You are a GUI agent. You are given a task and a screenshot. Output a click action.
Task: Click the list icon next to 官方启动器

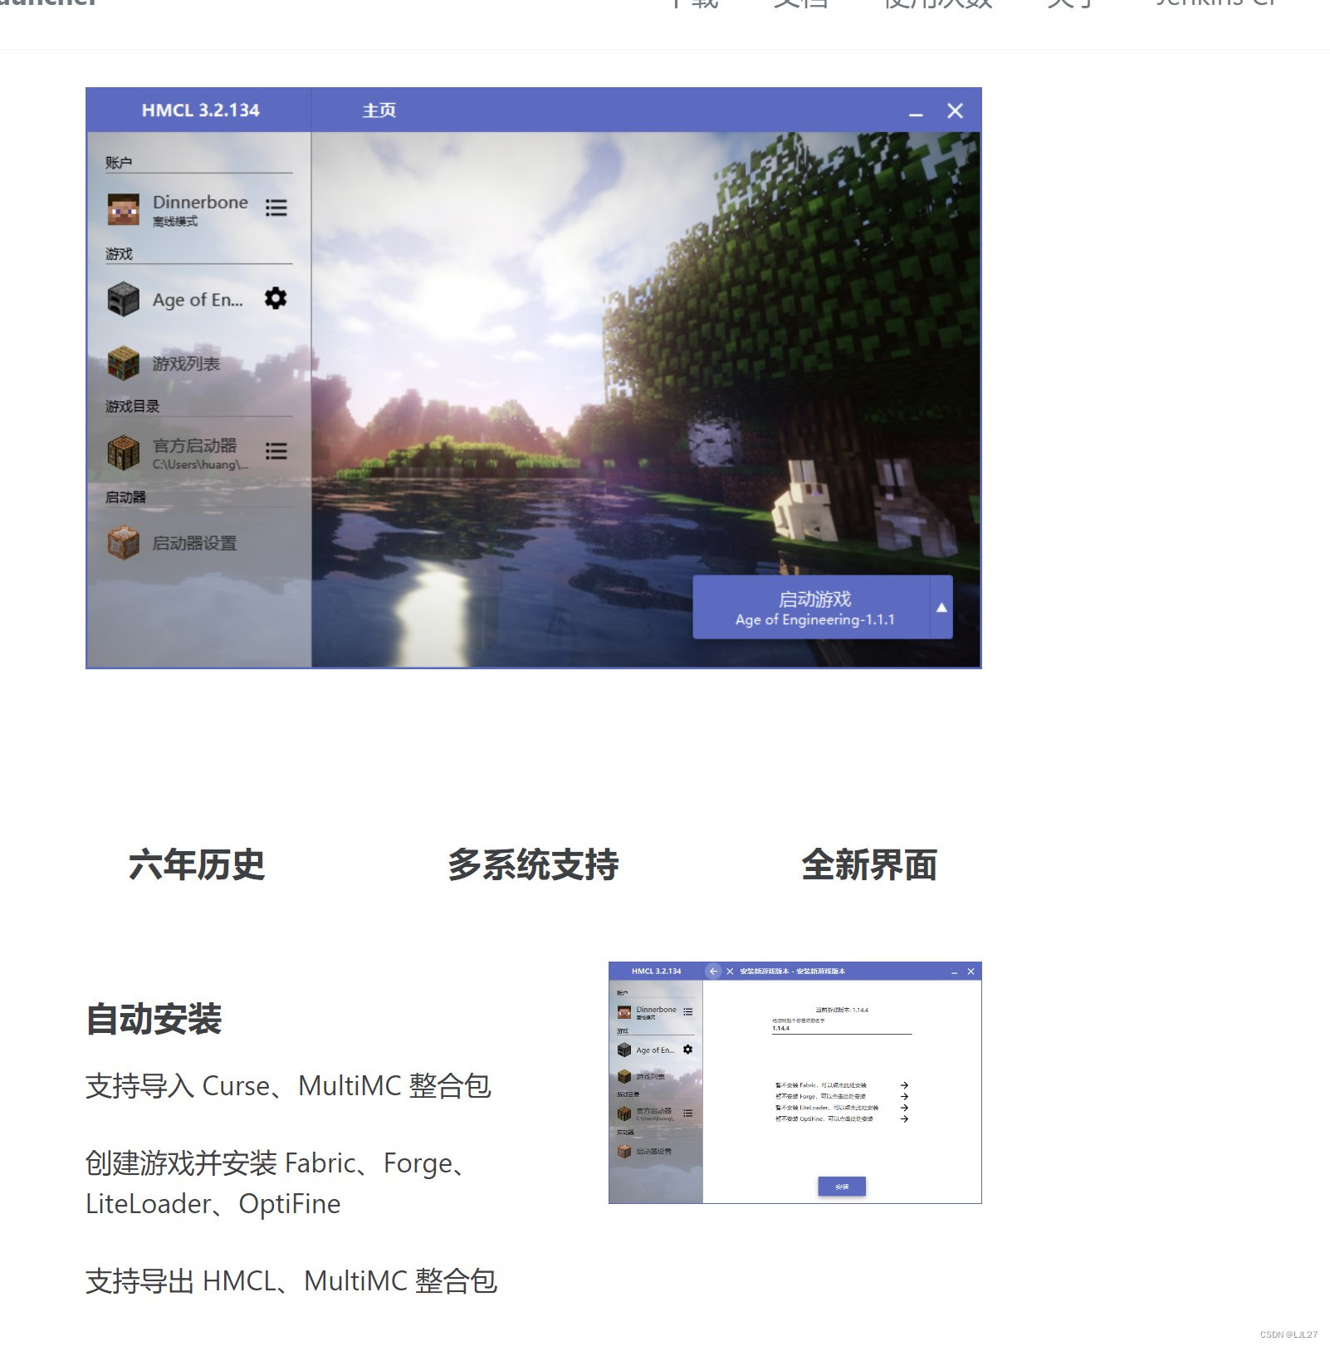point(276,453)
